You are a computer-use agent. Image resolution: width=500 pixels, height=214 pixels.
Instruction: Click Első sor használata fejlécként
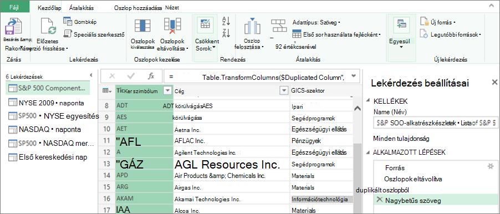pyautogui.click(x=337, y=34)
